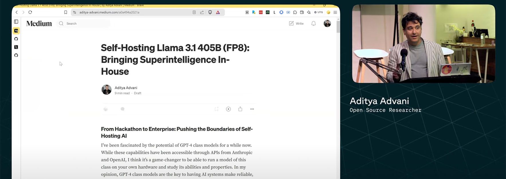
Task: Save the story to a reading list
Action: pyautogui.click(x=216, y=109)
